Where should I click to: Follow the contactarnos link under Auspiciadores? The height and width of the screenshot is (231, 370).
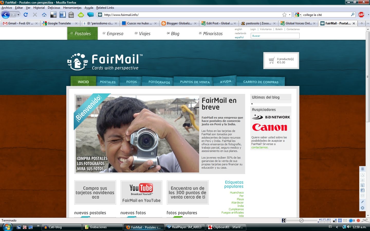[x=260, y=147]
